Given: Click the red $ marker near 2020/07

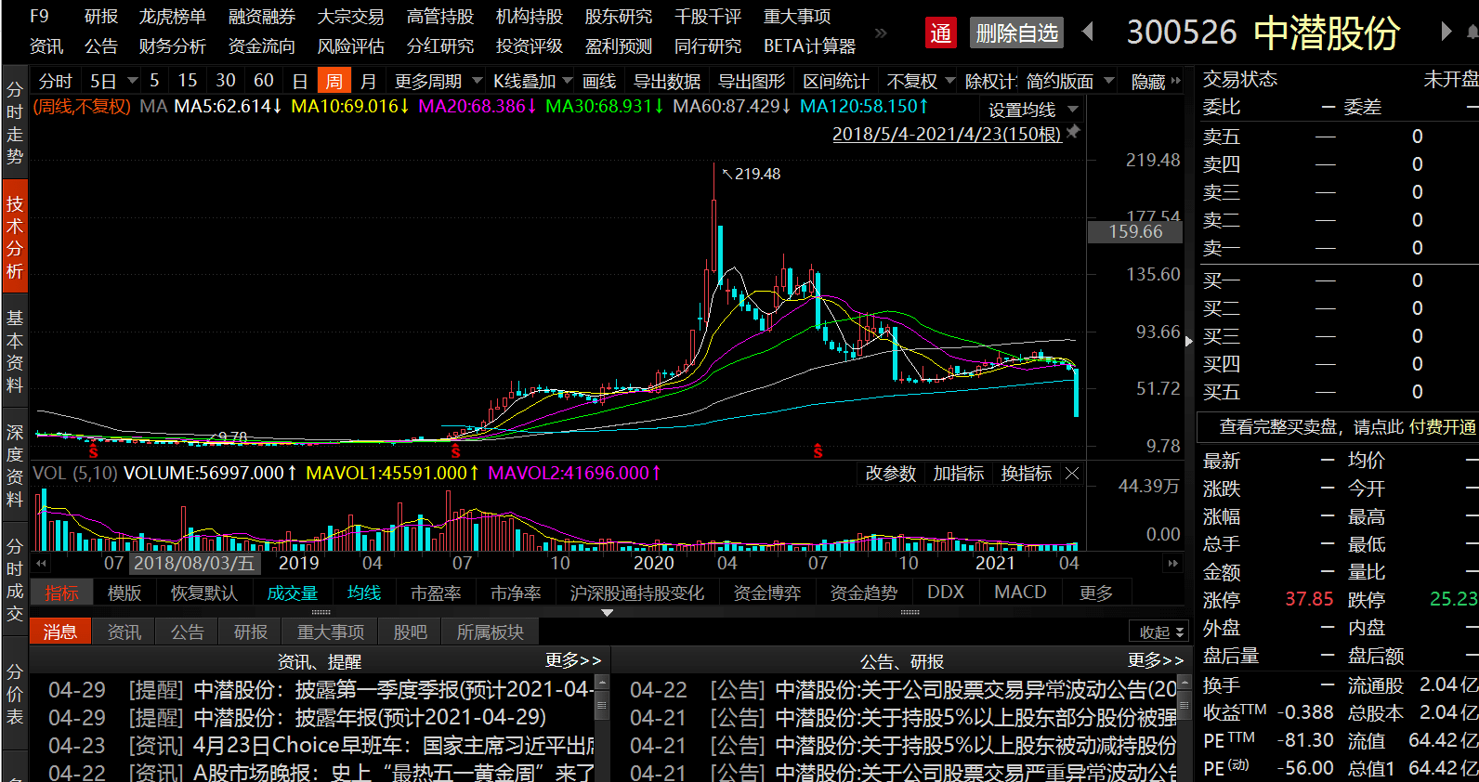Looking at the screenshot, I should 818,451.
